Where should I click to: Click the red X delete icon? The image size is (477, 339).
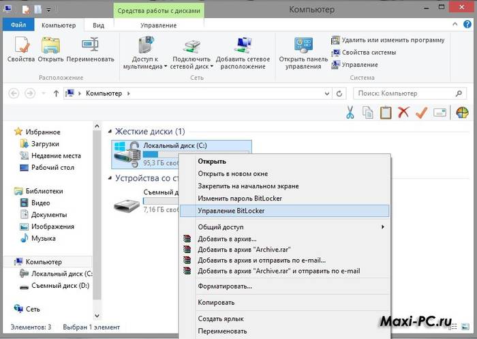pyautogui.click(x=403, y=113)
